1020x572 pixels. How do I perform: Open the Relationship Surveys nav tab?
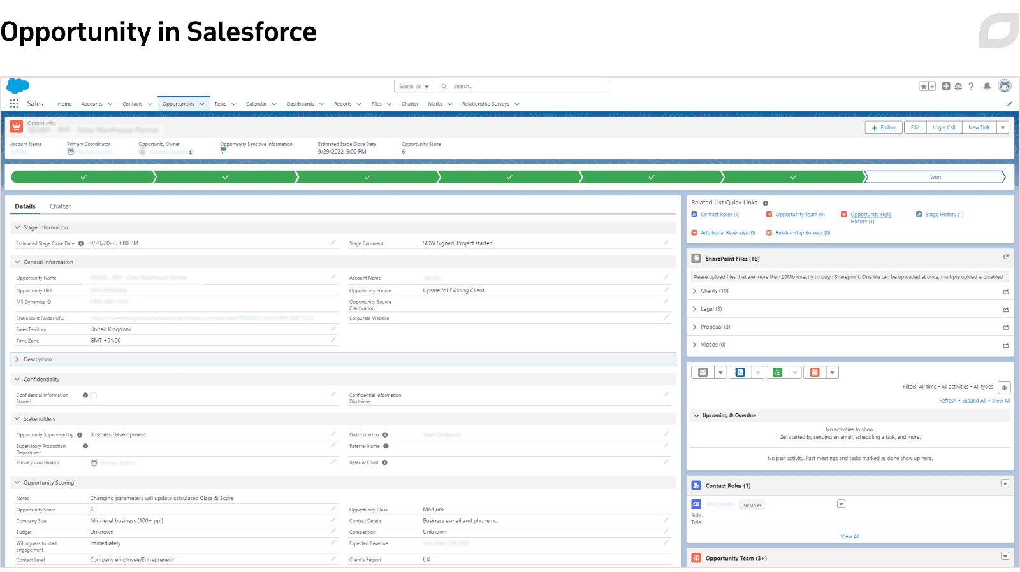(485, 104)
